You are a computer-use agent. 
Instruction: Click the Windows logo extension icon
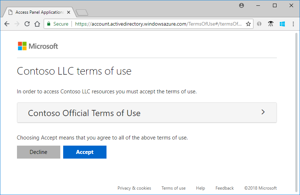282,24
